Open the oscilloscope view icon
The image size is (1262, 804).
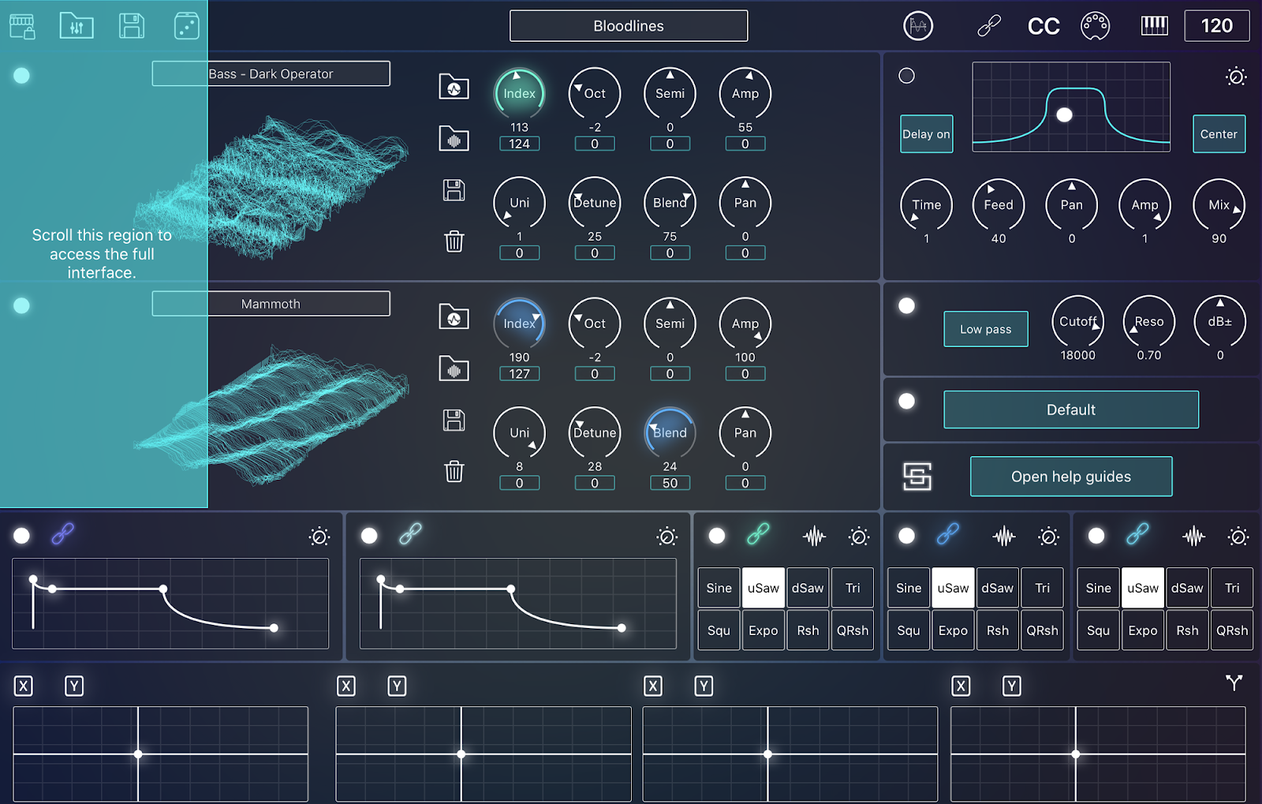coord(917,25)
